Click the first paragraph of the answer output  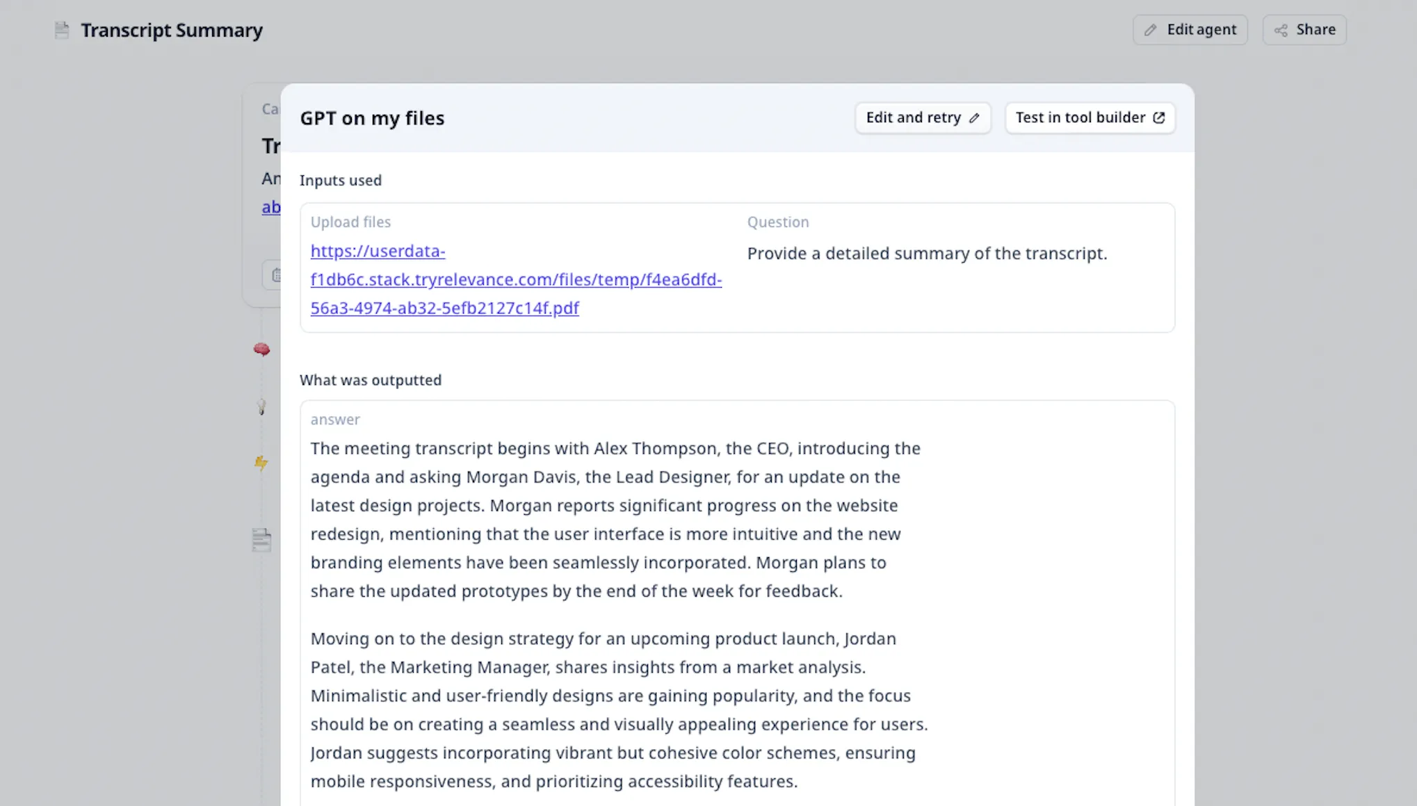tap(615, 519)
